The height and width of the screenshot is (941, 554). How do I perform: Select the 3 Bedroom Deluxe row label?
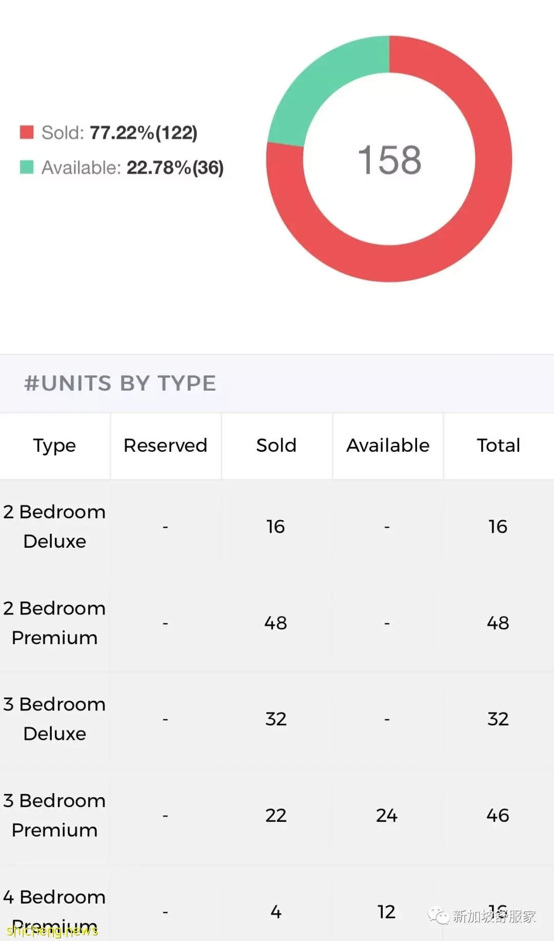pyautogui.click(x=54, y=719)
